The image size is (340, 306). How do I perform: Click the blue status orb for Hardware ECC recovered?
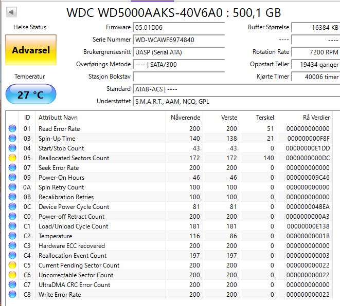12,245
